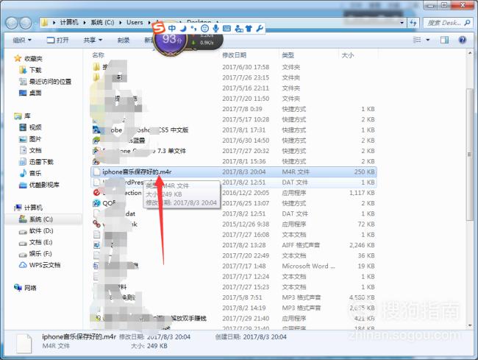
Task: Click Sogou user account icon
Action: tap(239, 29)
